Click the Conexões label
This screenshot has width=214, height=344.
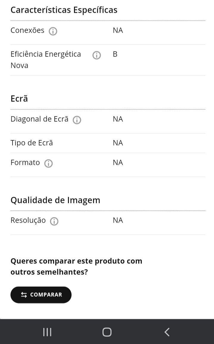tap(27, 30)
